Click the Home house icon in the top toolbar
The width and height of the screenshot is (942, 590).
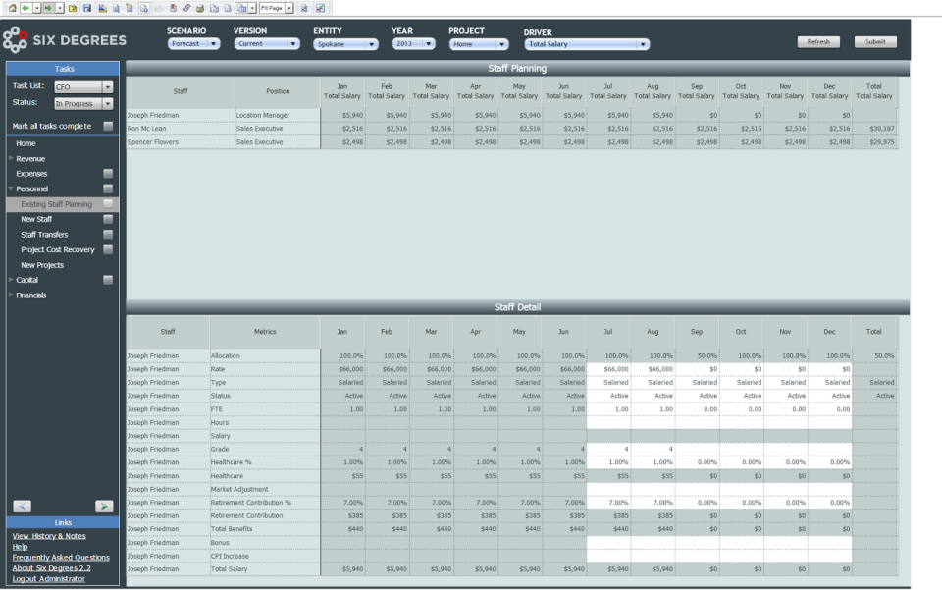pos(12,9)
